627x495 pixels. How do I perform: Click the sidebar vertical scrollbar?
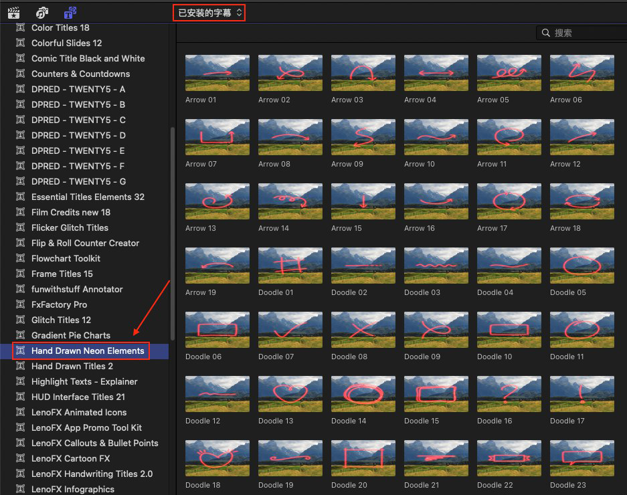(x=173, y=234)
